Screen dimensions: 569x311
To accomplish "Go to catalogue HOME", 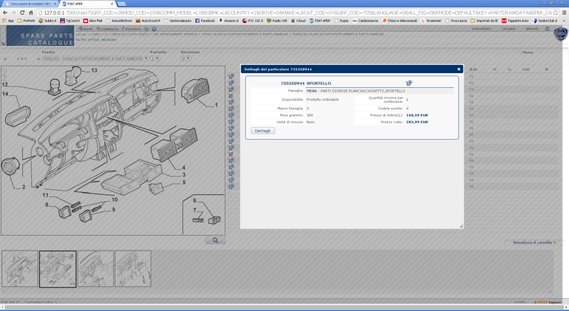I will pos(86,29).
